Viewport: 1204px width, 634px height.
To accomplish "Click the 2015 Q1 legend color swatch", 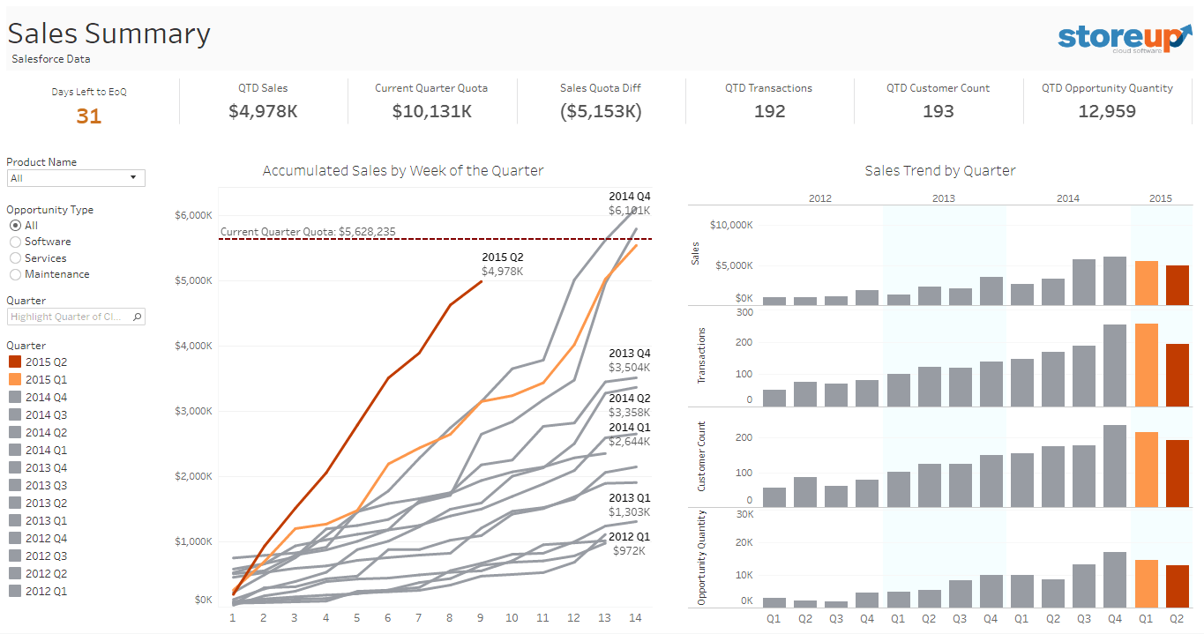I will pos(15,380).
